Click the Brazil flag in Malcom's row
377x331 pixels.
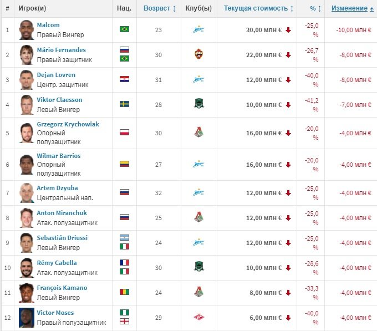coord(124,29)
